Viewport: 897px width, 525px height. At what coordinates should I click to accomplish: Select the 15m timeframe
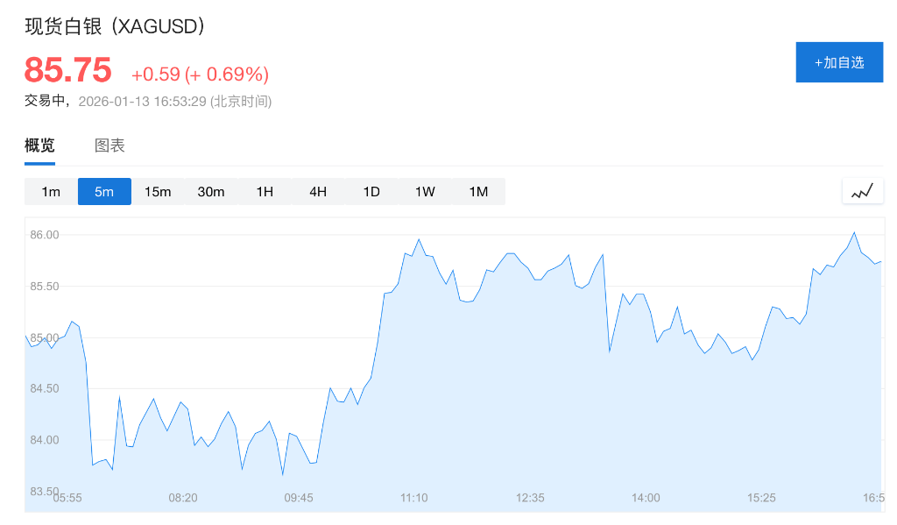click(x=158, y=192)
